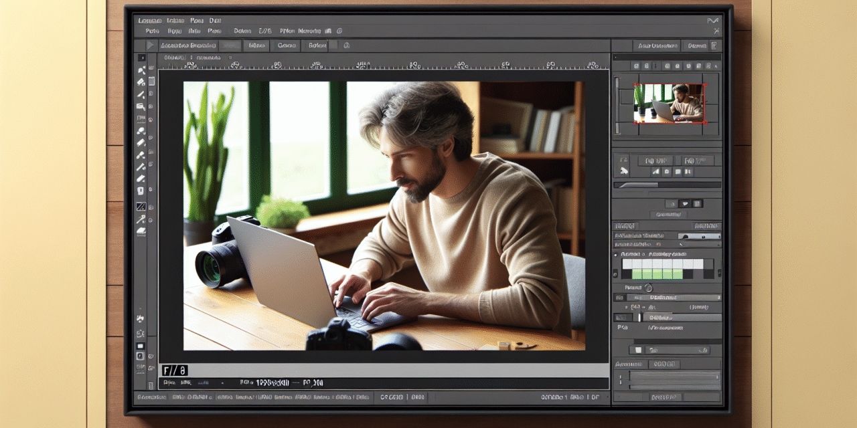Click the squiggle icon at window's top-right corner
The image size is (857, 428).
tap(713, 21)
